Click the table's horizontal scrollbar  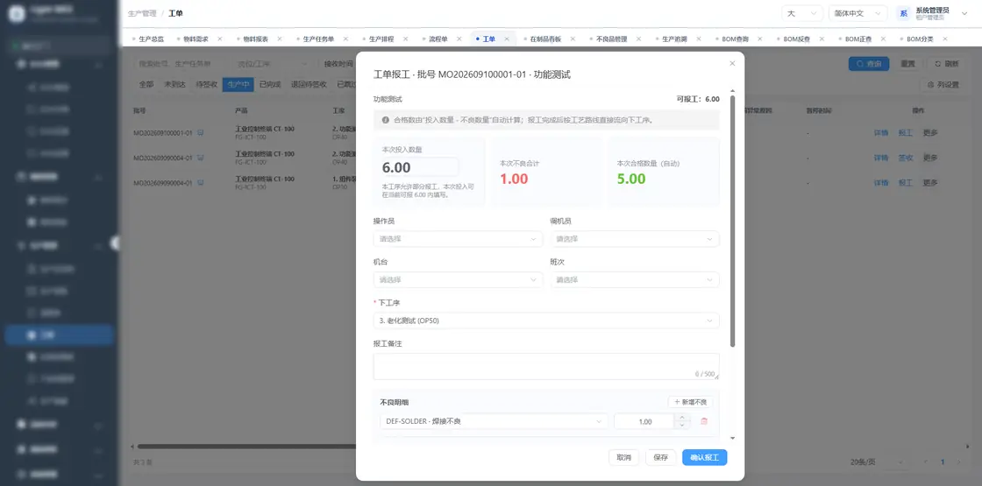(x=247, y=447)
